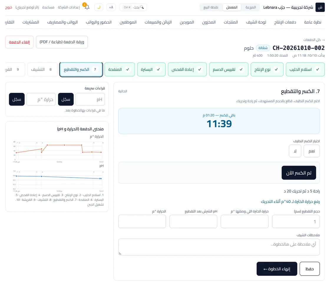
Task: Increase font size with A+ button
Action: [111, 7]
